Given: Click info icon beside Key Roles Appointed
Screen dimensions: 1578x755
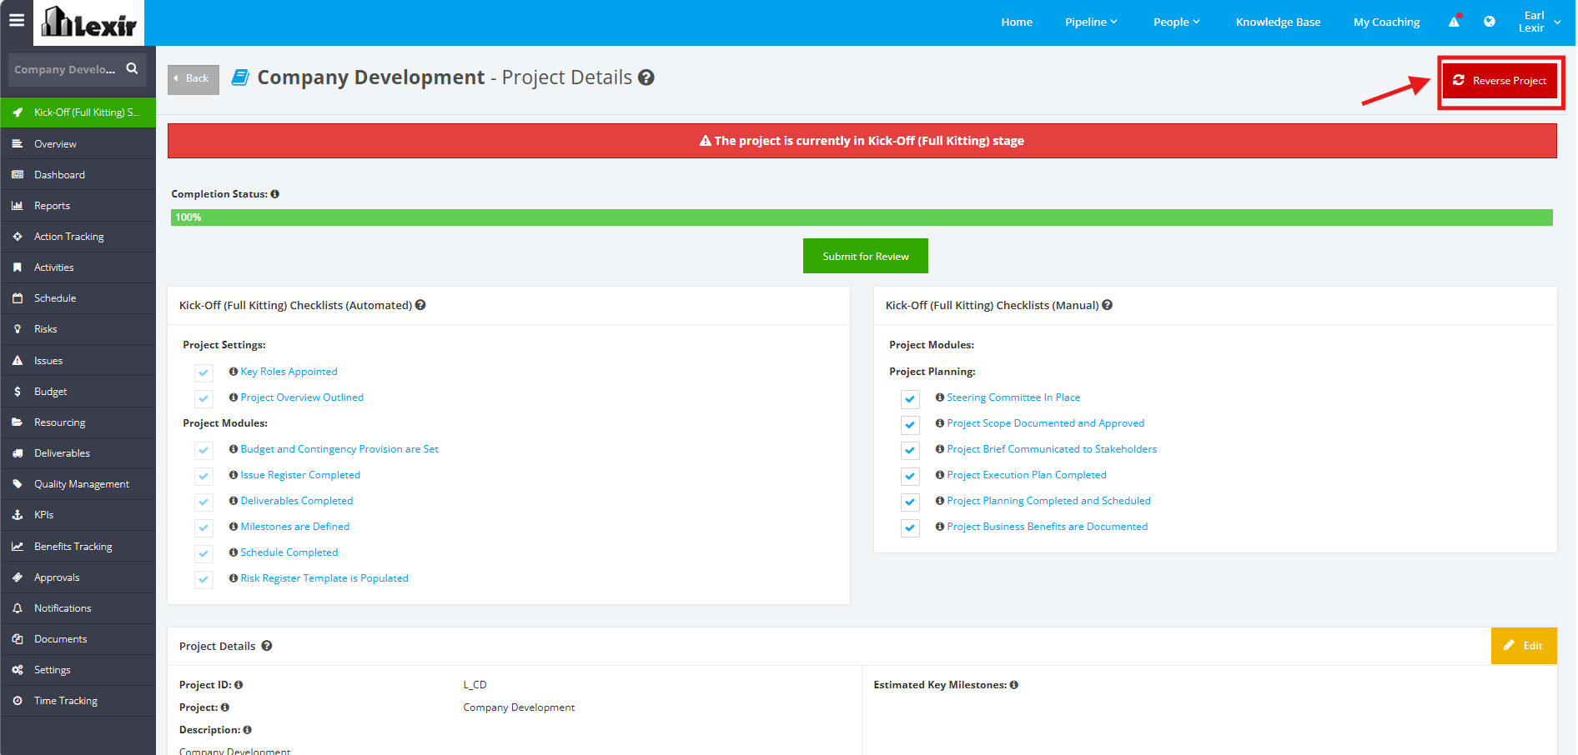Looking at the screenshot, I should (x=234, y=372).
